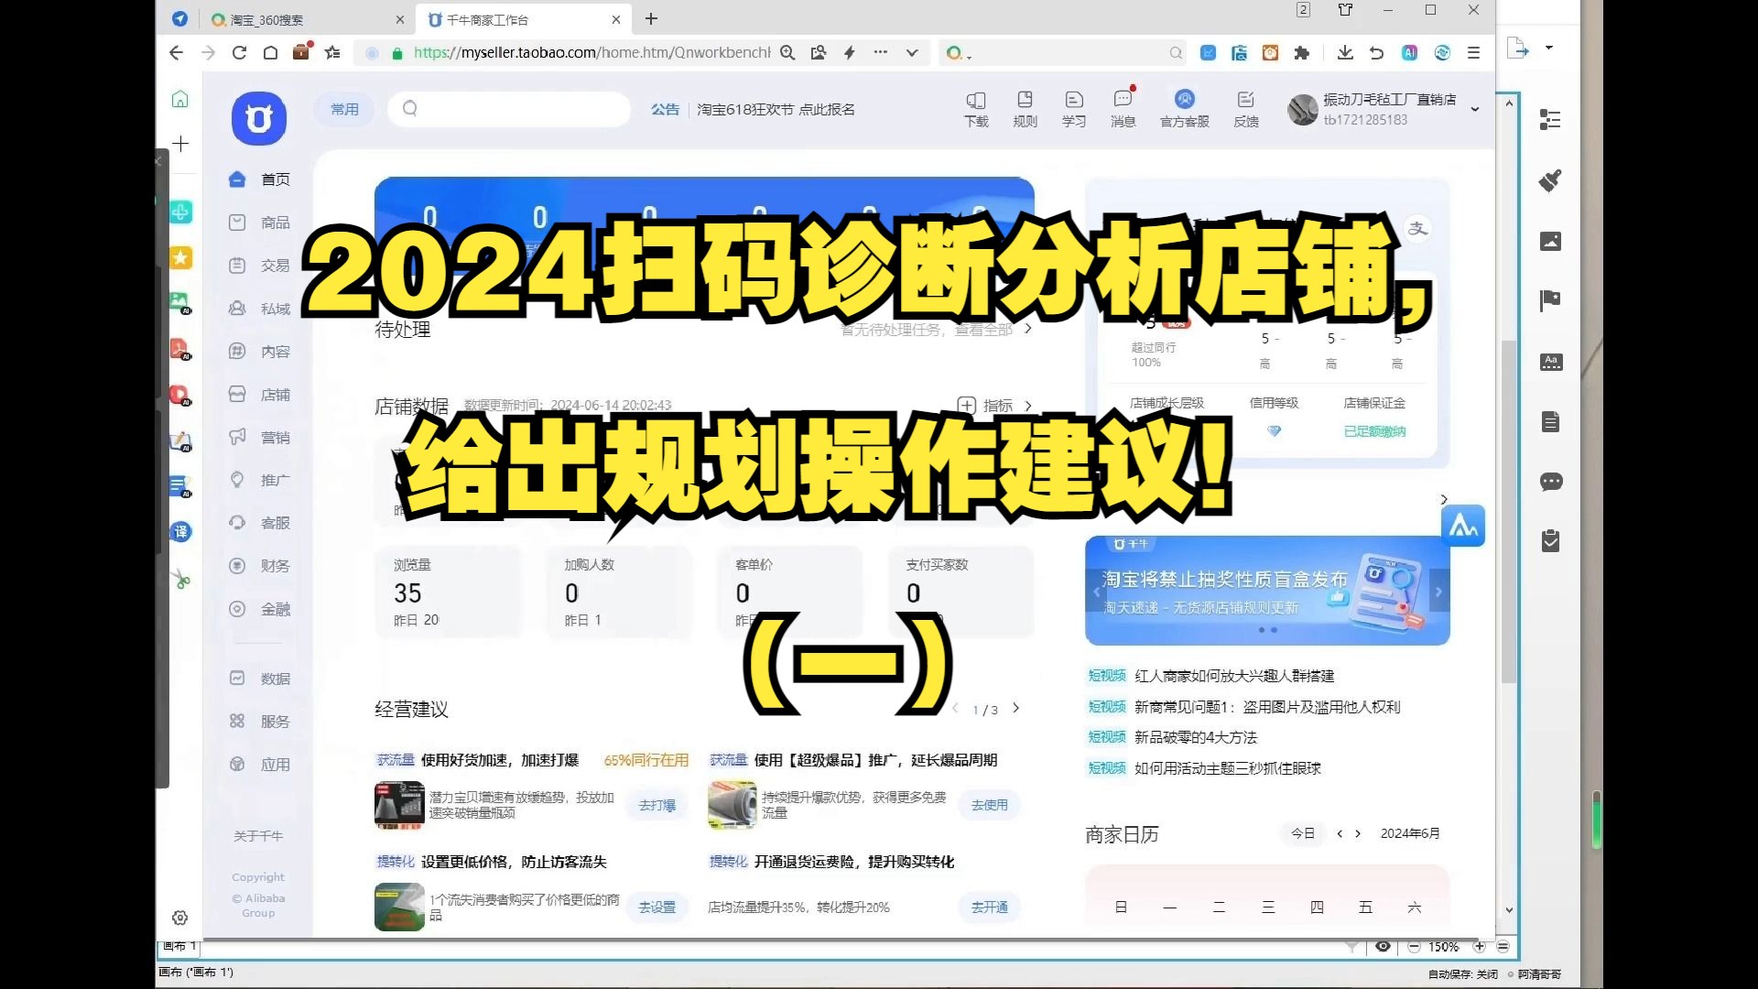Image resolution: width=1758 pixels, height=989 pixels.
Task: Switch to 淘宝_360搜索 browser tab
Action: pos(307,19)
